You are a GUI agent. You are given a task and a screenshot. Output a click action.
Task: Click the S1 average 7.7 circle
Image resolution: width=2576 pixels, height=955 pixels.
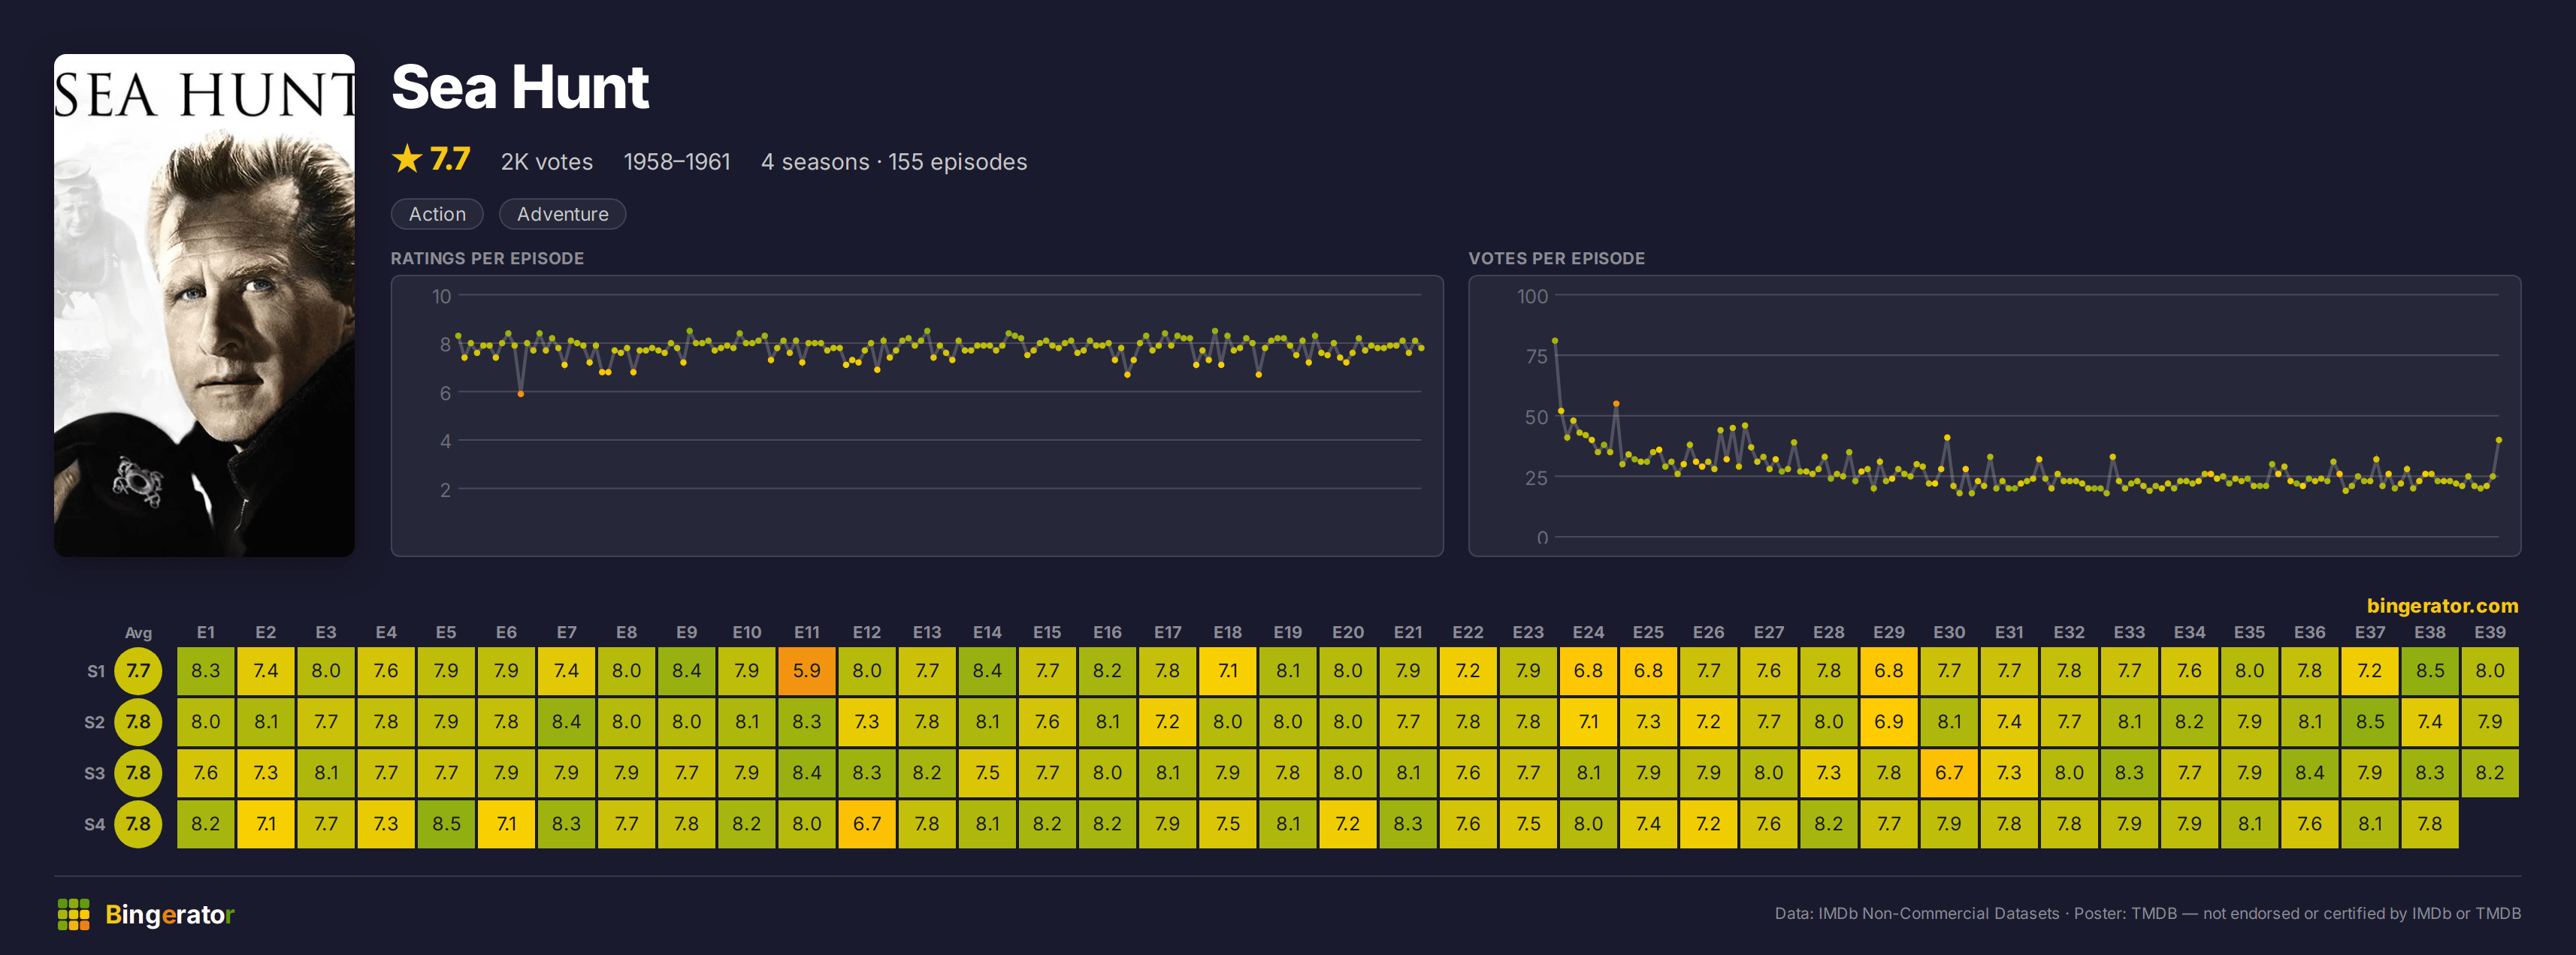pos(138,670)
